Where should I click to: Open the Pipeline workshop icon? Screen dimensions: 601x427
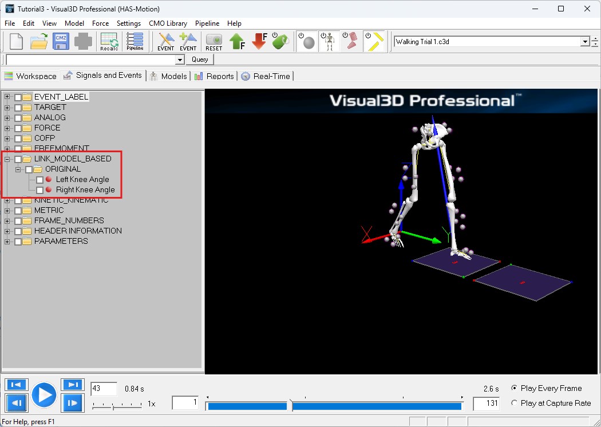coord(135,41)
